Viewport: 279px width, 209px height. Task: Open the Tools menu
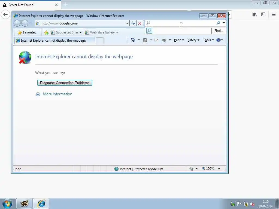[208, 40]
